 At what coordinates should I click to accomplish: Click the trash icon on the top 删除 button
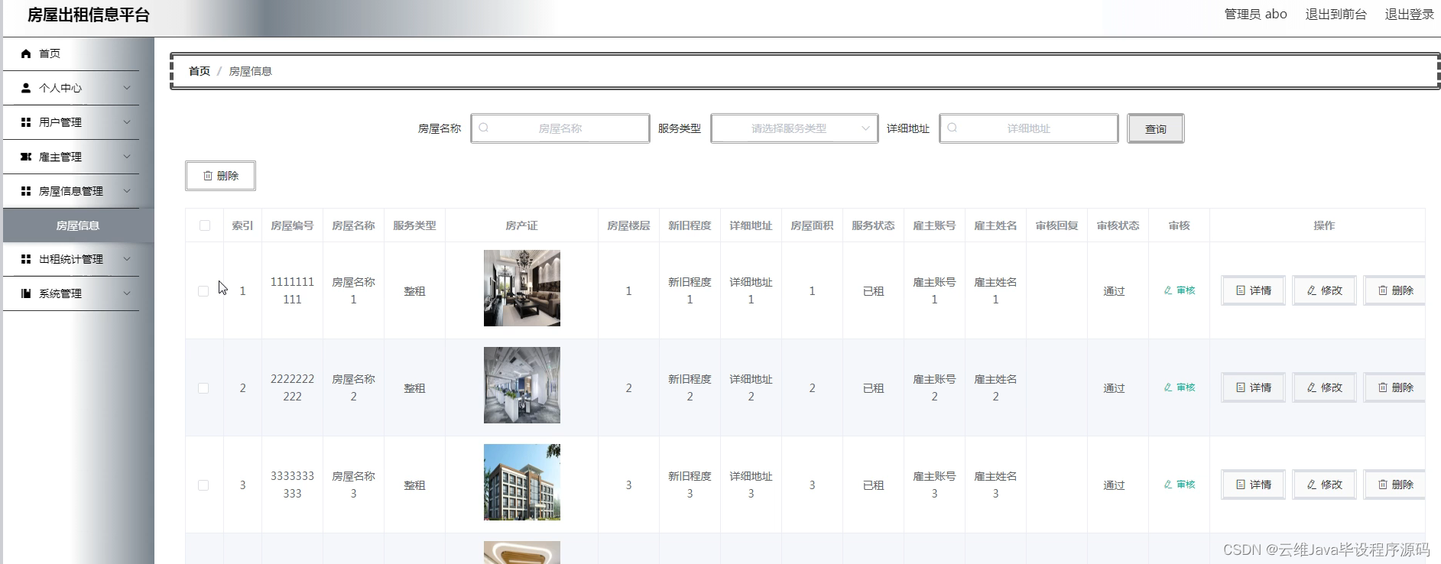(208, 176)
